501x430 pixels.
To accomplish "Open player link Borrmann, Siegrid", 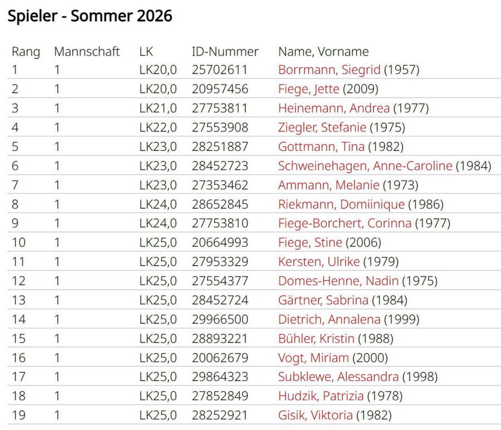I will click(x=329, y=70).
